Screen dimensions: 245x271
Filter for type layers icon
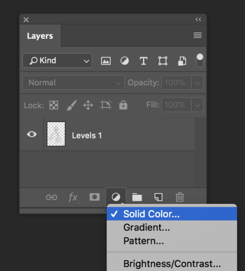(x=144, y=61)
